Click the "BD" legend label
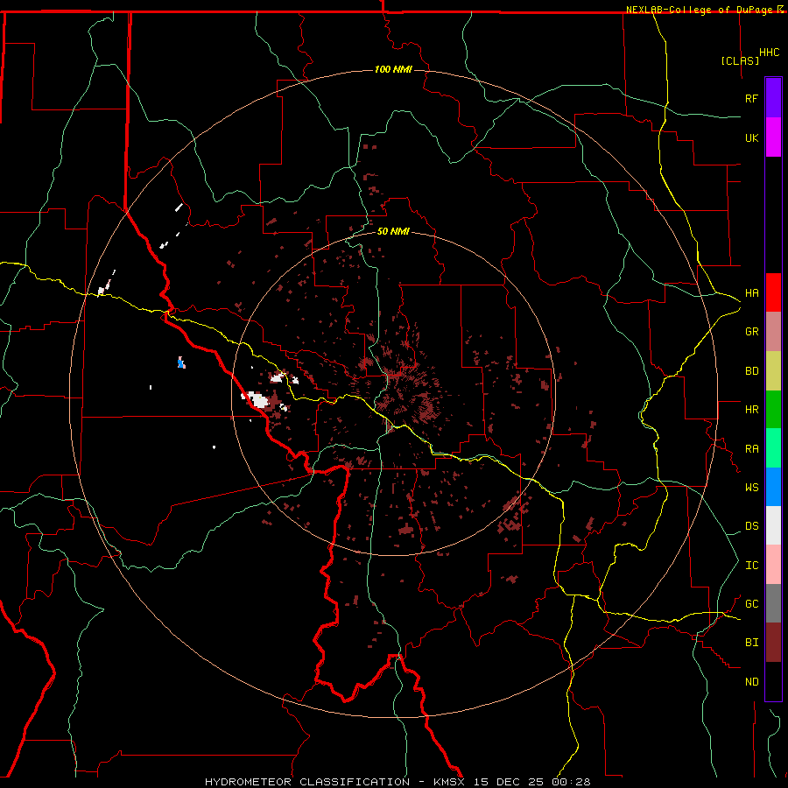Image resolution: width=788 pixels, height=788 pixels. (752, 371)
